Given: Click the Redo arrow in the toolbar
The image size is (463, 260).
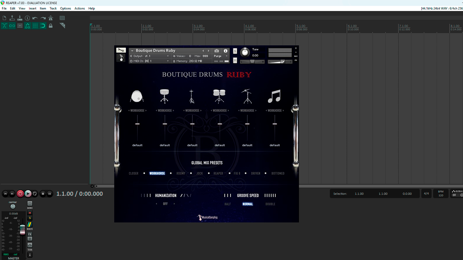Looking at the screenshot, I should tap(43, 18).
